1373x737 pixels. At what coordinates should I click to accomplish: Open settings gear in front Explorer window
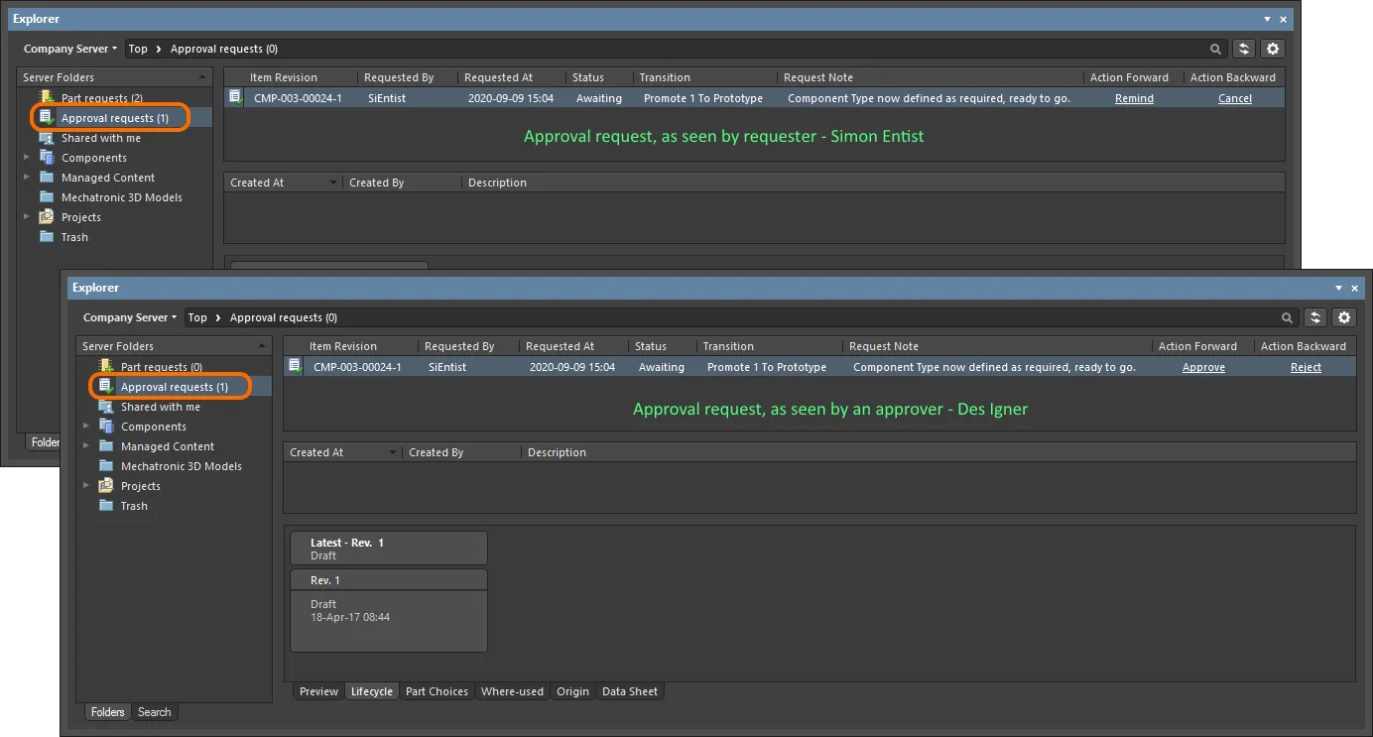click(1344, 317)
